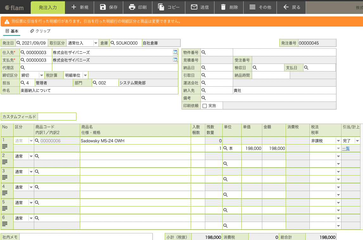Open row 3 detail lines icon
The image size is (363, 240).
coord(5,178)
